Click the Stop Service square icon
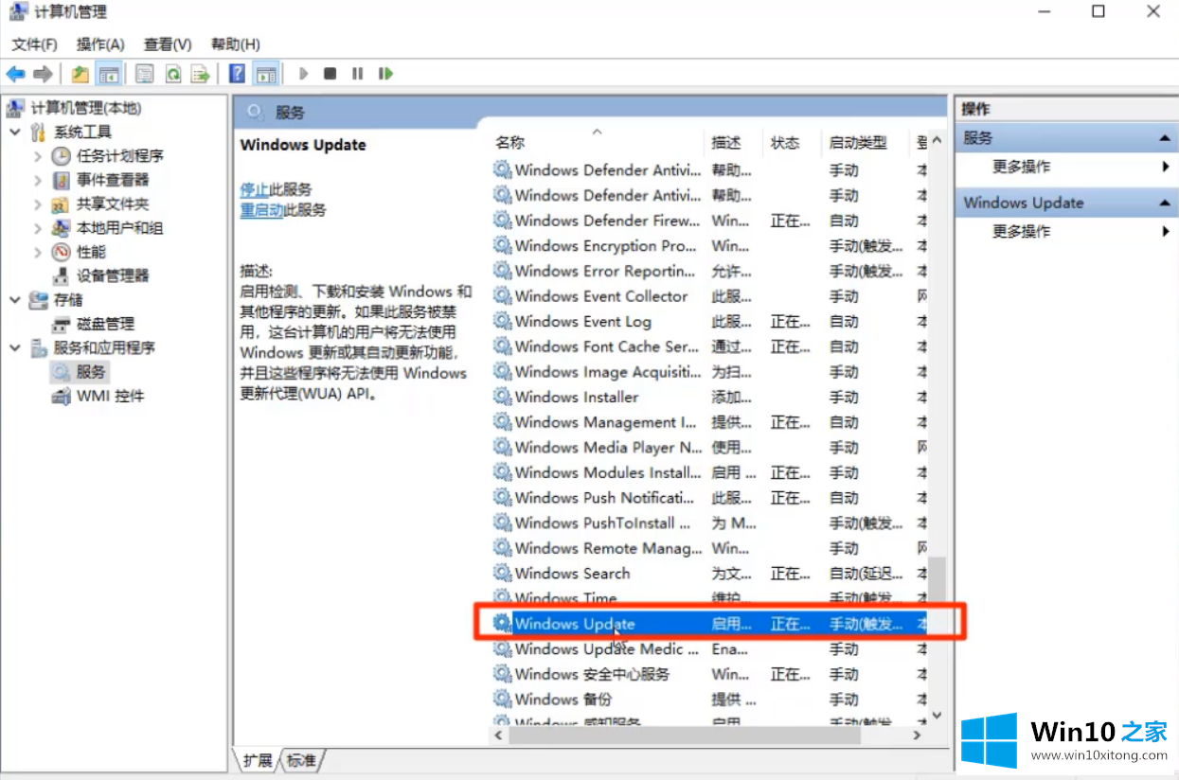This screenshot has height=780, width=1179. pyautogui.click(x=330, y=74)
